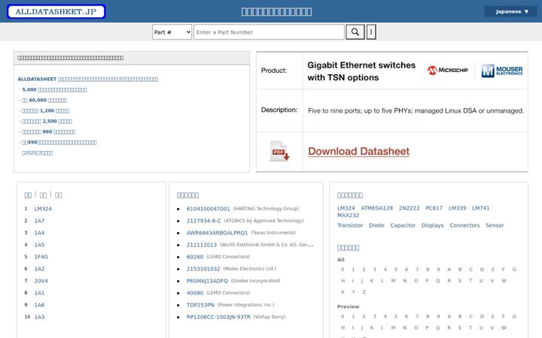Open the Japanese language dropdown
This screenshot has width=542, height=338.
[x=510, y=11]
